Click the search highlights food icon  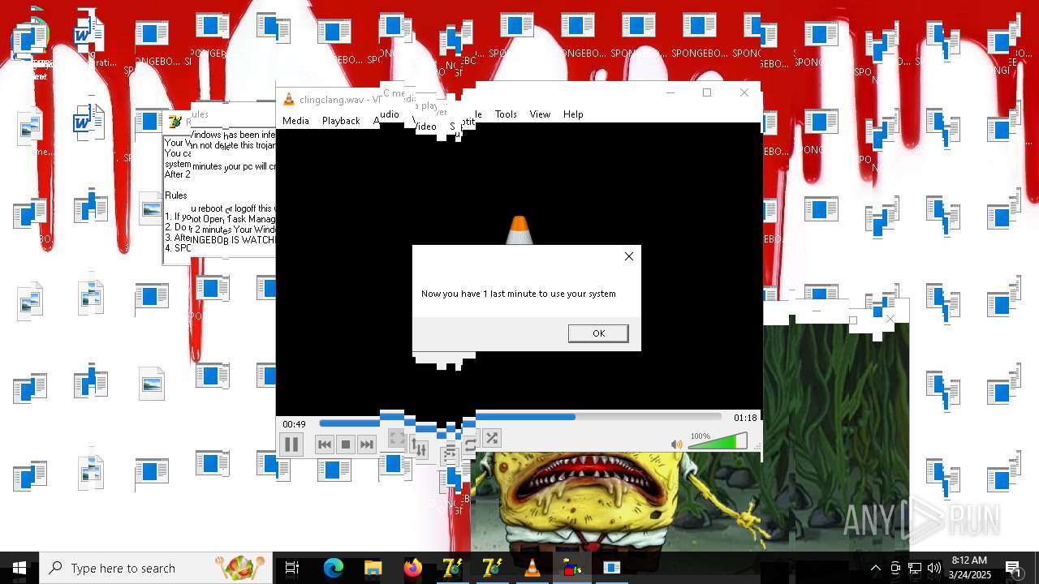click(x=240, y=568)
